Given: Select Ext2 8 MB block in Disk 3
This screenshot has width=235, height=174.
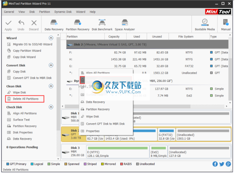Looking at the screenshot, I should (158, 152).
